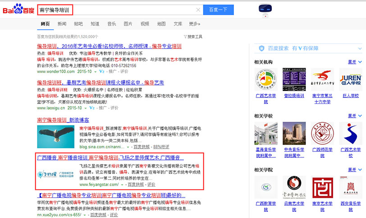366x218 pixels.
Task: Switch to the 新闻 tab
Action: coord(62,24)
